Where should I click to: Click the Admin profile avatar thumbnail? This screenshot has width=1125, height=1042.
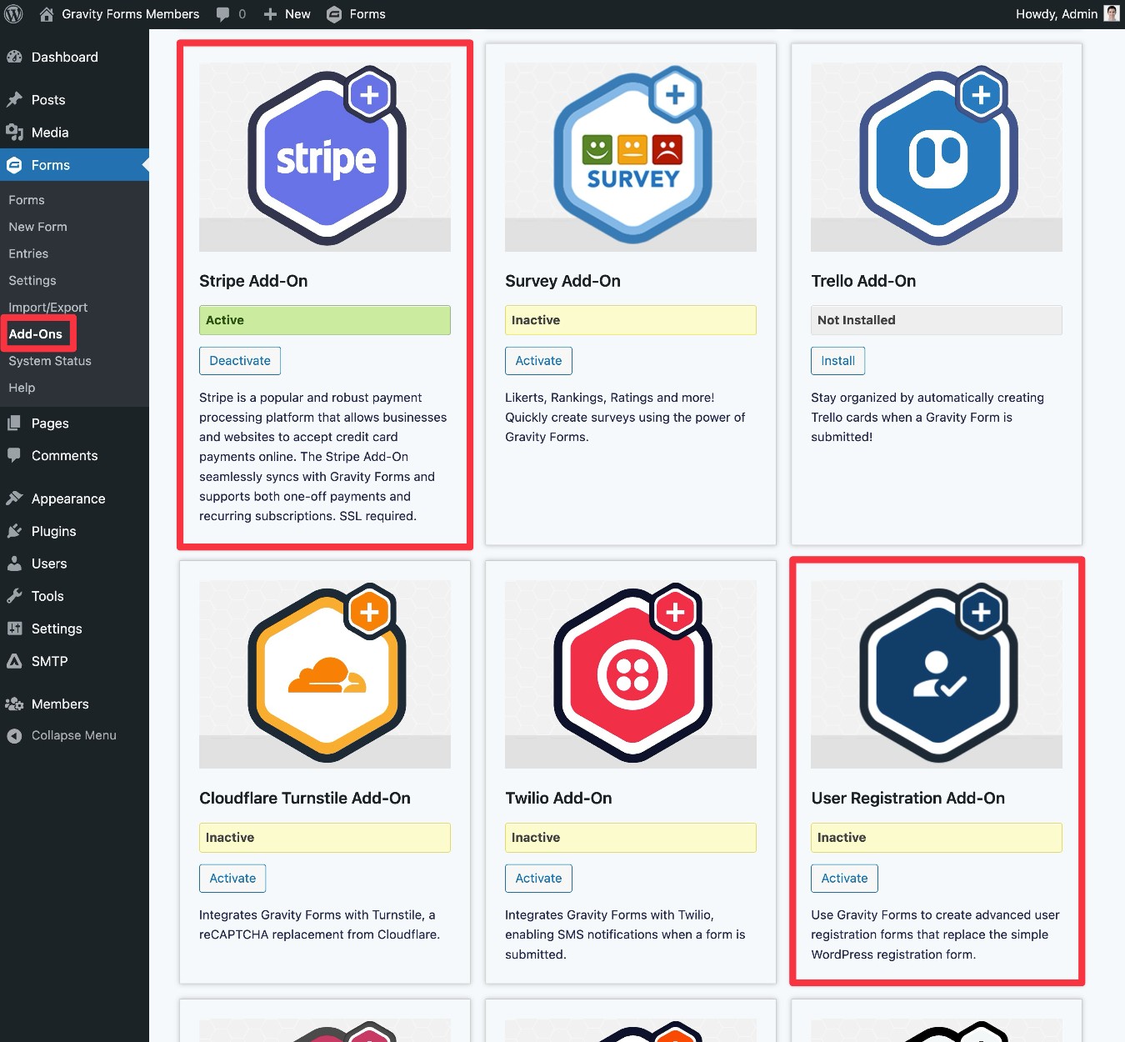click(1111, 13)
